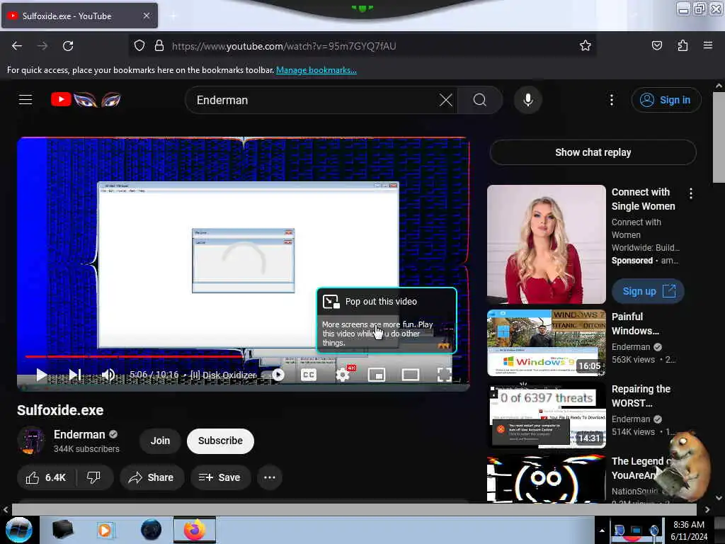The image size is (725, 544).
Task: Open the tracking protection shield icon
Action: [139, 46]
